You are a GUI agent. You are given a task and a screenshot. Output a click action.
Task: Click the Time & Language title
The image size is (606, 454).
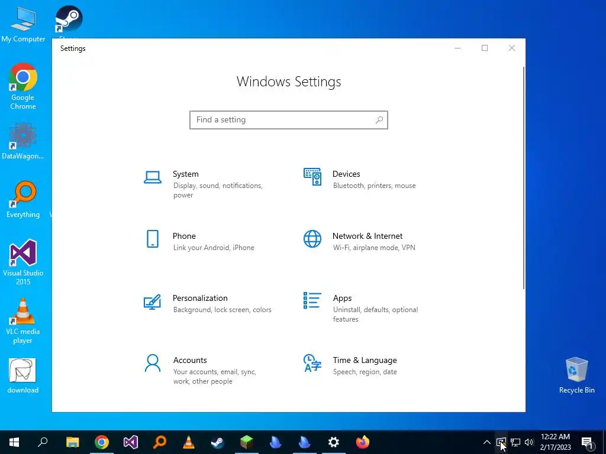point(365,360)
